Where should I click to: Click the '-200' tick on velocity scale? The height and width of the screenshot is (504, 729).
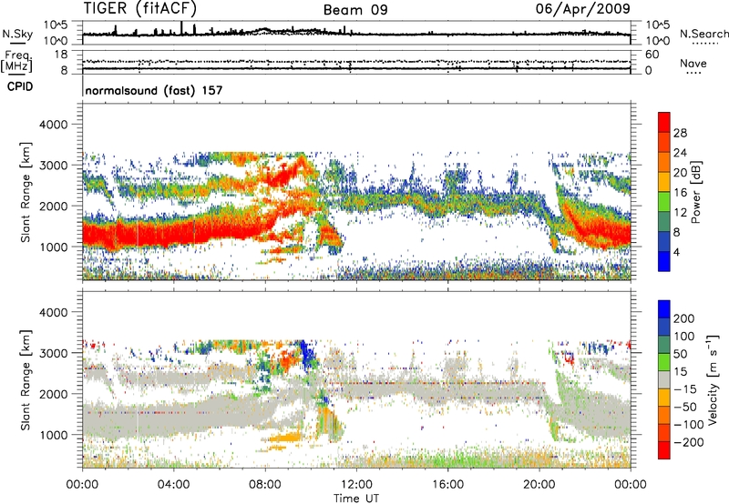click(688, 442)
